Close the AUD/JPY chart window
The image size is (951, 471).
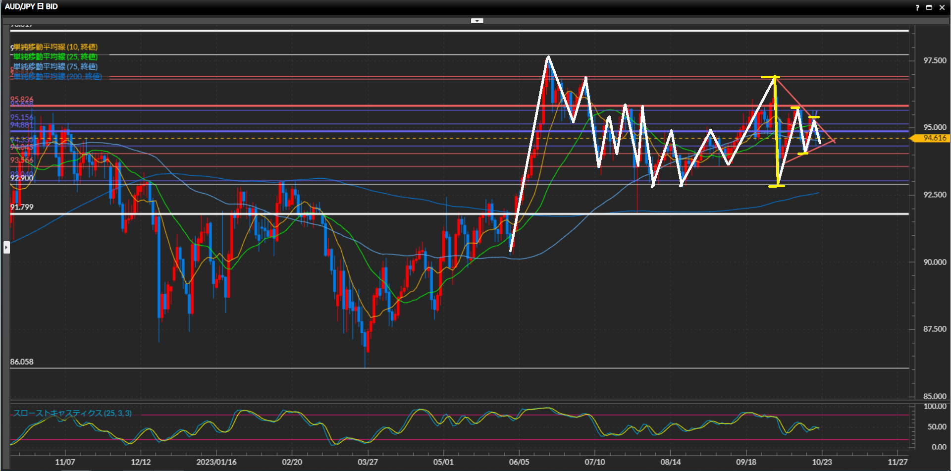(942, 7)
